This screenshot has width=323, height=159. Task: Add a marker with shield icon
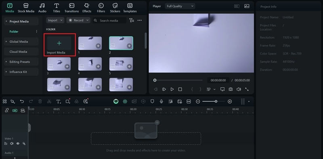[152, 101]
